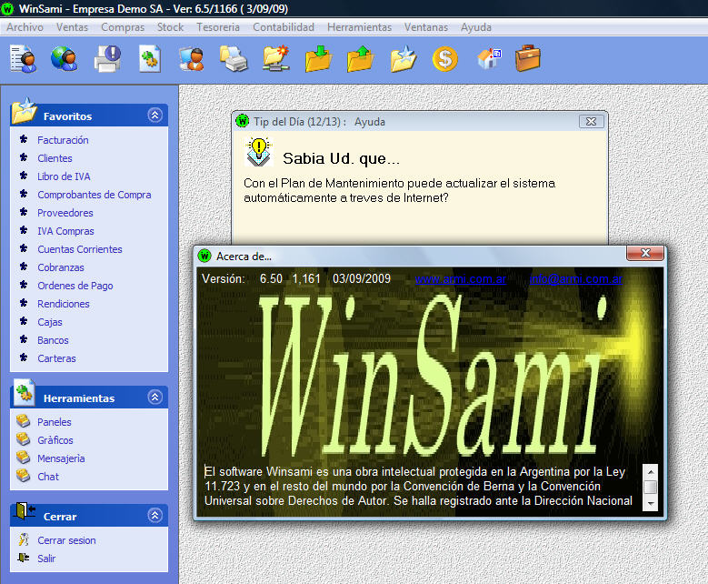Open the favorites star folder toolbar icon
Viewport: 708px width, 584px height.
click(403, 59)
